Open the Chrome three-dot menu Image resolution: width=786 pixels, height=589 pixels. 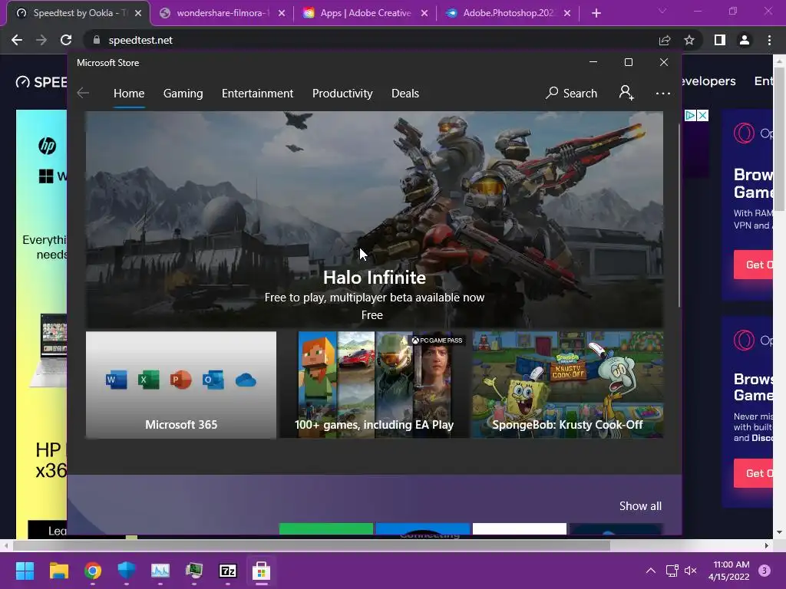769,40
